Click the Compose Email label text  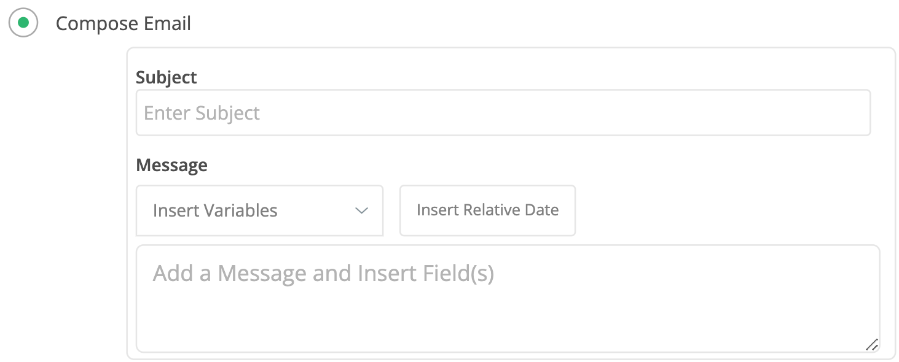124,23
